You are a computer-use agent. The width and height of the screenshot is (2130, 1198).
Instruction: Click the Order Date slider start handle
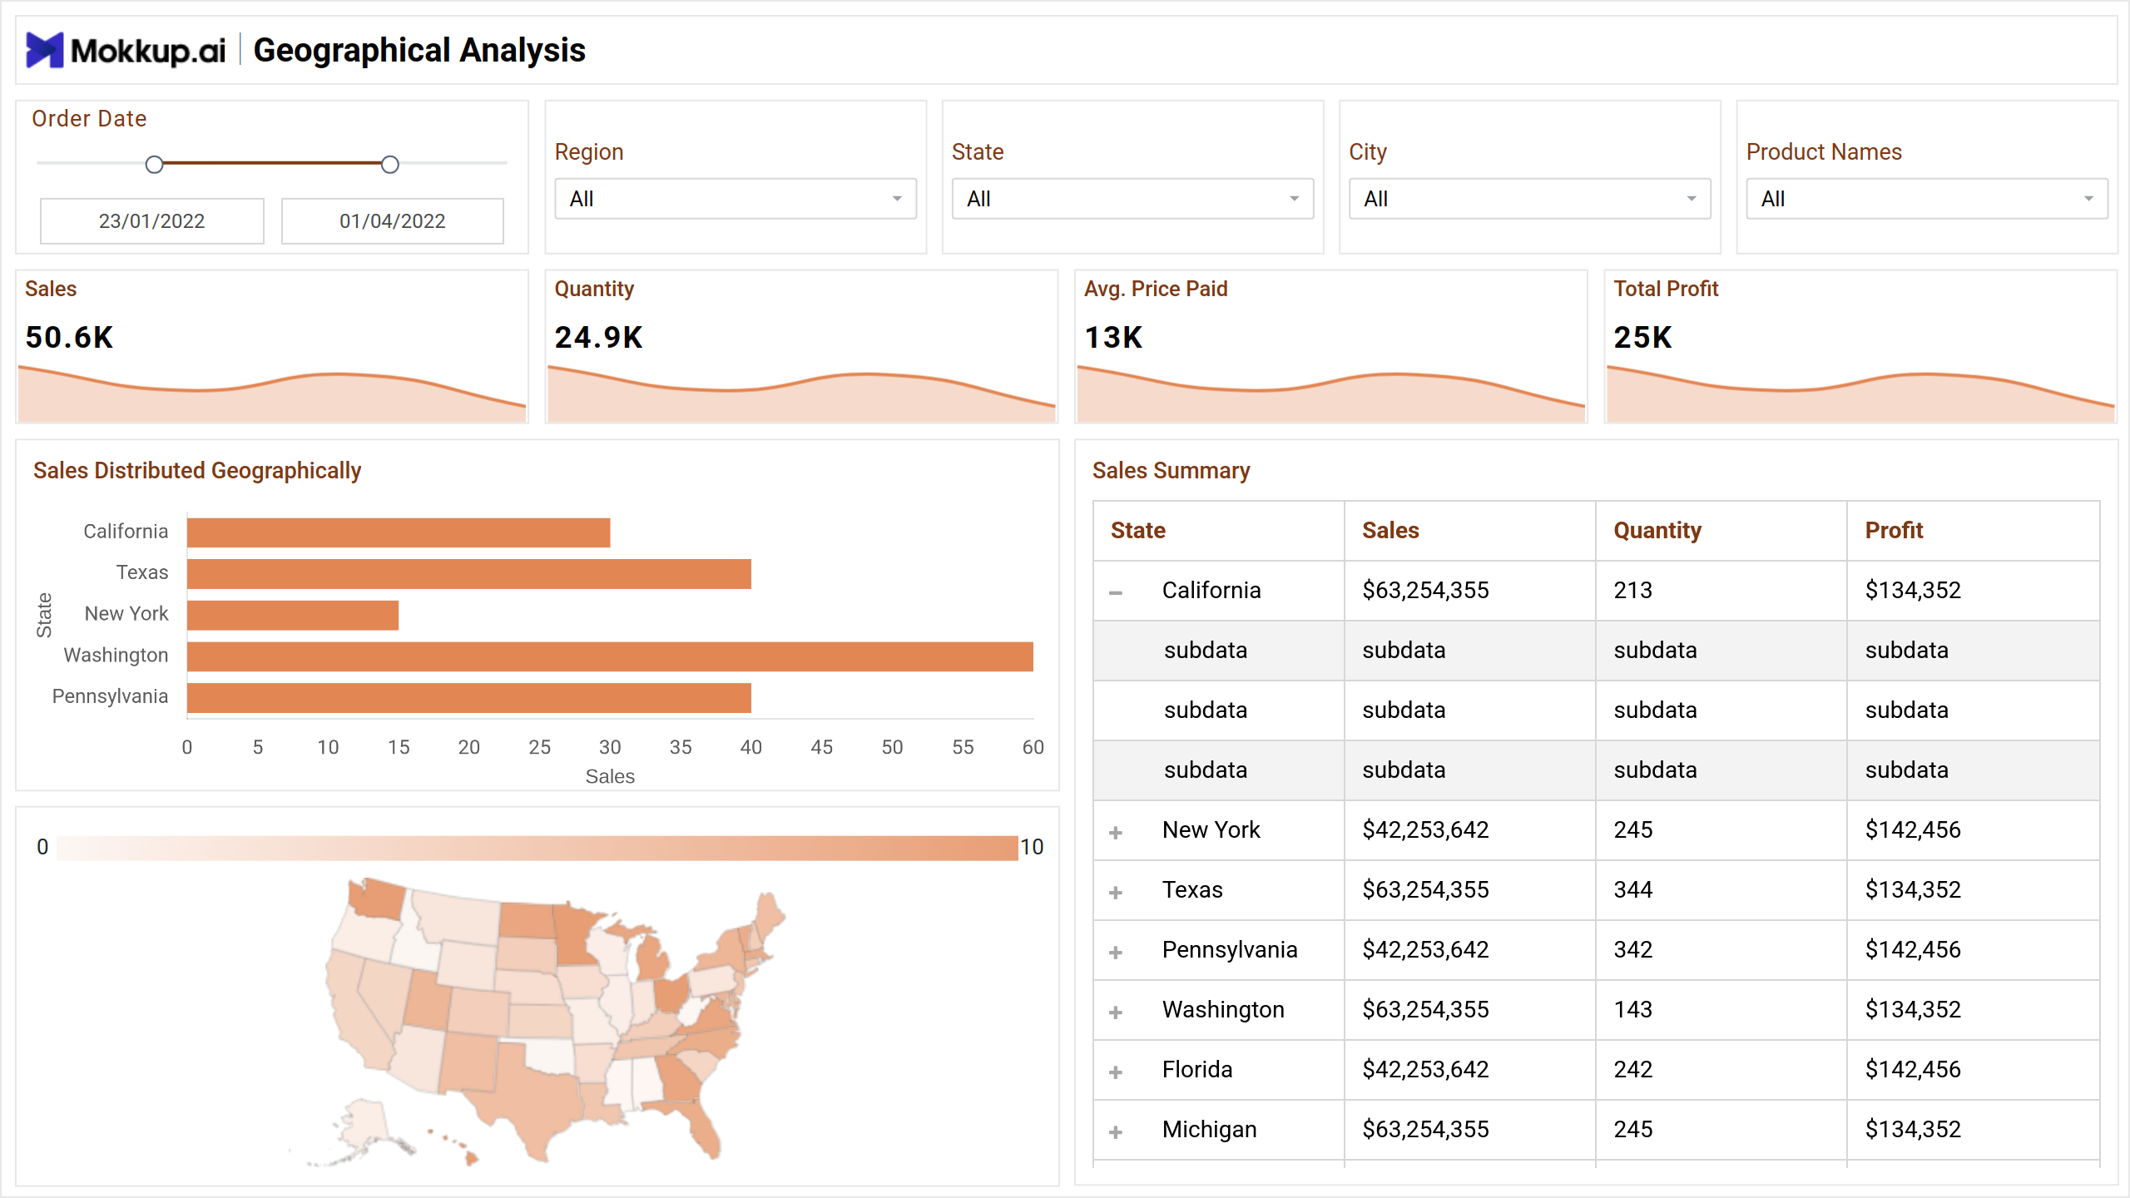point(154,164)
